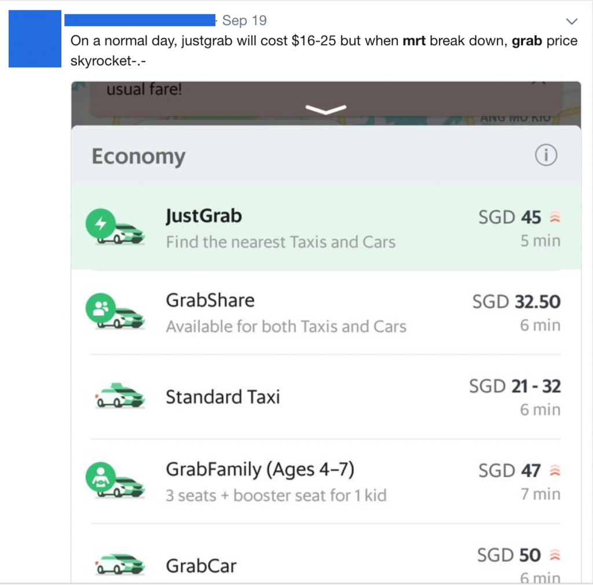Click the redacted username beside Sep 19
Image resolution: width=593 pixels, height=585 pixels.
140,20
